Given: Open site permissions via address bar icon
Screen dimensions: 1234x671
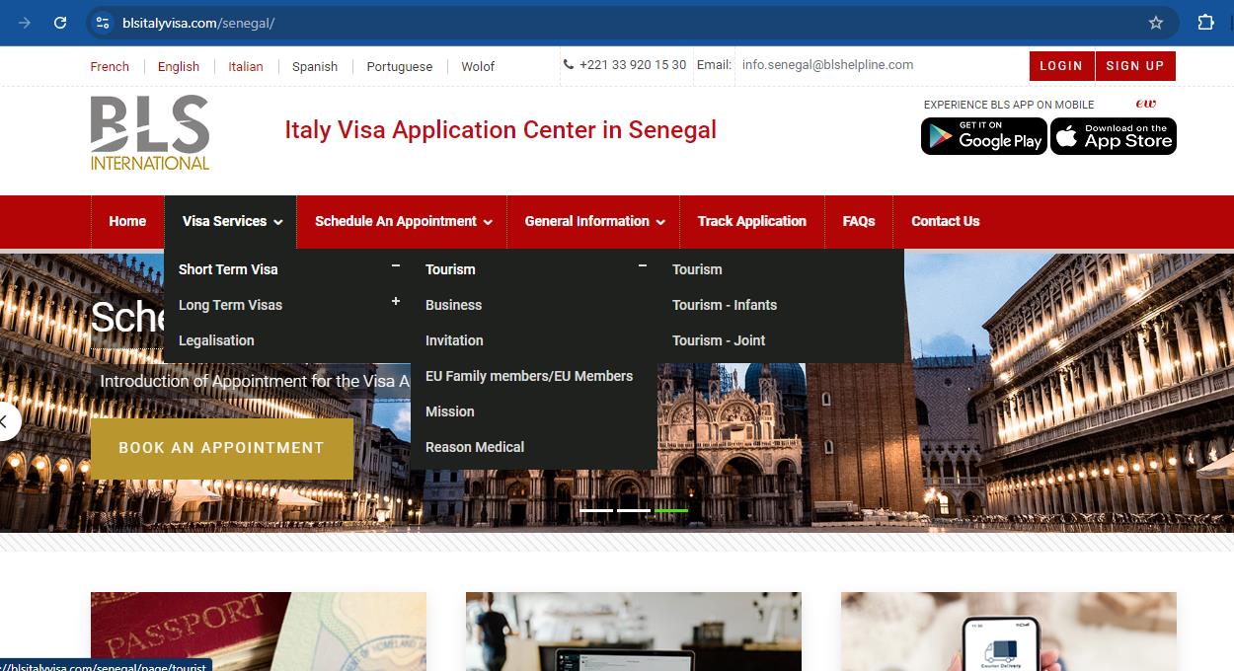Looking at the screenshot, I should tap(102, 22).
